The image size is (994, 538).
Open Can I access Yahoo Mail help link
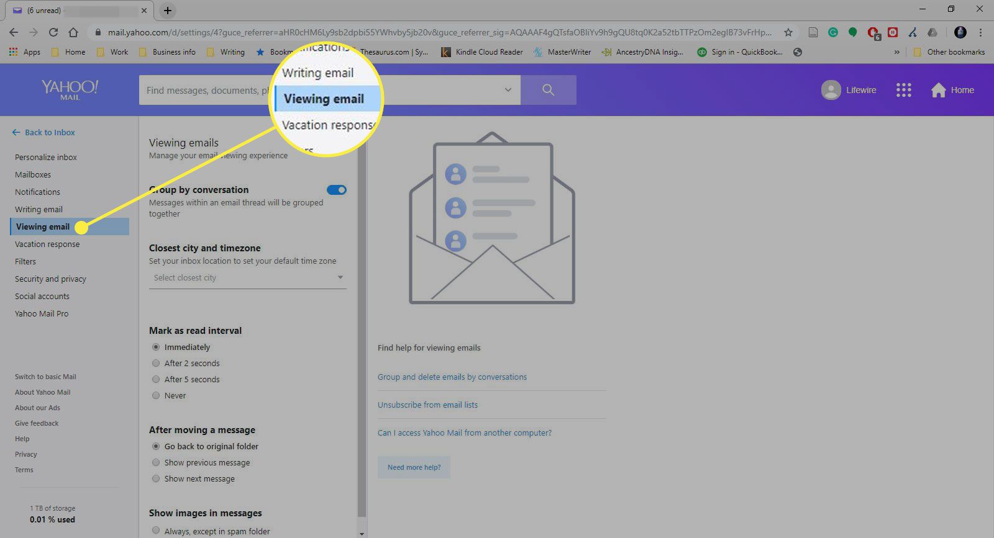[465, 433]
